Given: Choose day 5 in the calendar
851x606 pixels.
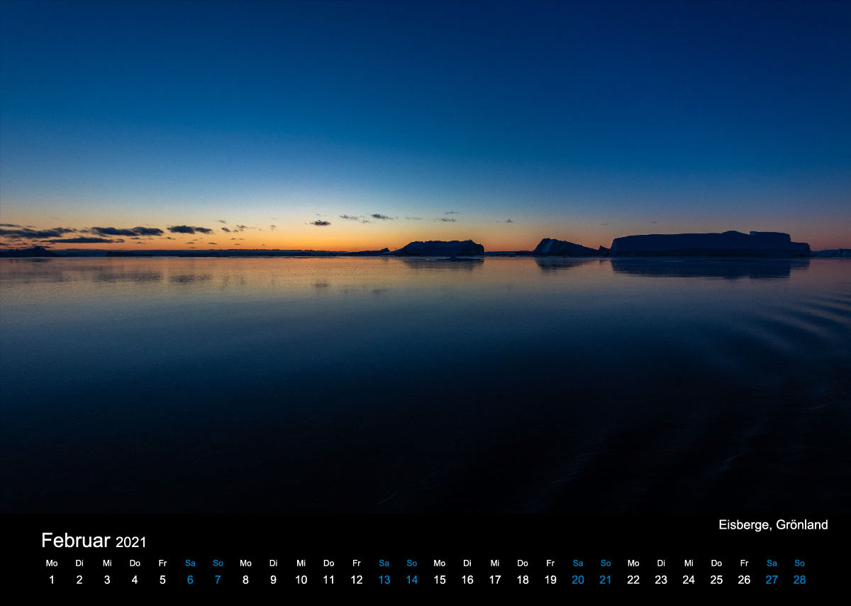Looking at the screenshot, I should (x=162, y=580).
